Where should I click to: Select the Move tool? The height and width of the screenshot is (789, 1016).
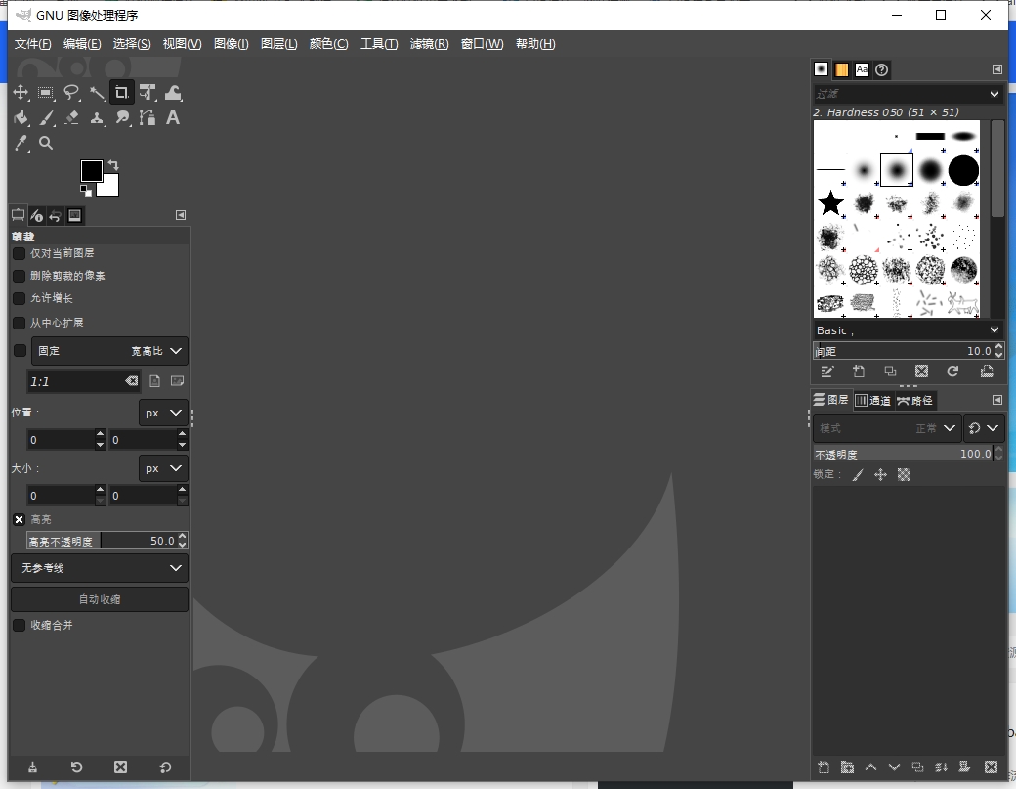[x=21, y=92]
